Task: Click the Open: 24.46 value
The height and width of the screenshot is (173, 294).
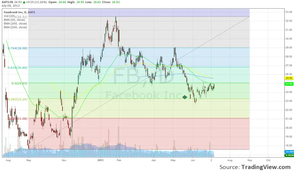Action: [57, 2]
